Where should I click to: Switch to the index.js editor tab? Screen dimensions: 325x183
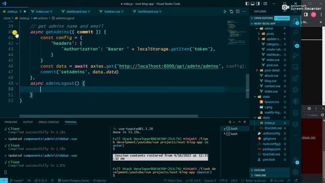[13, 12]
